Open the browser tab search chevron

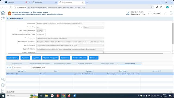2,2
